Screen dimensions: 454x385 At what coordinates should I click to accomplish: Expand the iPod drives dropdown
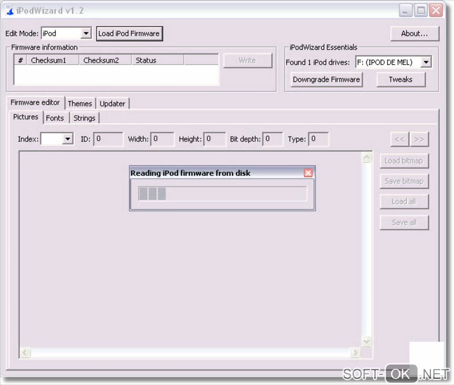coord(426,62)
